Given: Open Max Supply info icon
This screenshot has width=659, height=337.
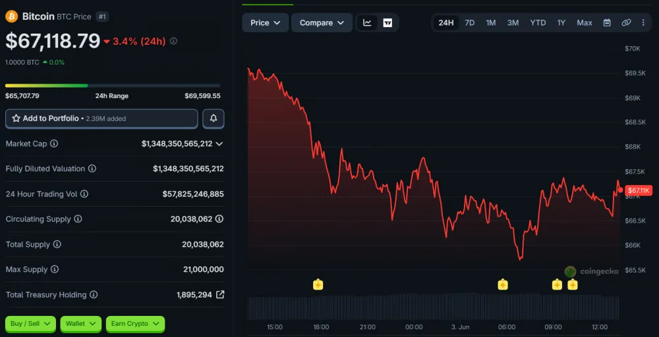Looking at the screenshot, I should click(x=54, y=269).
